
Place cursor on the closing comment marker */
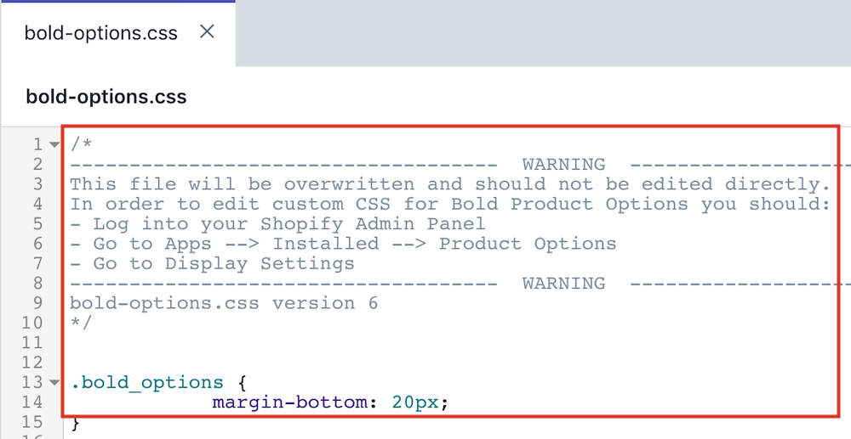[x=82, y=323]
